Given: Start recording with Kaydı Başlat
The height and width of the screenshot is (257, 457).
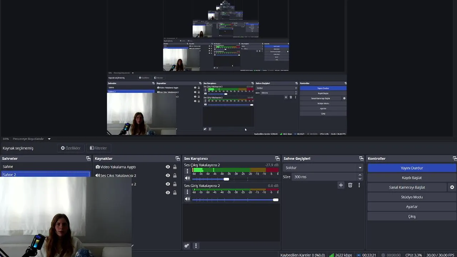Looking at the screenshot, I should (x=412, y=178).
